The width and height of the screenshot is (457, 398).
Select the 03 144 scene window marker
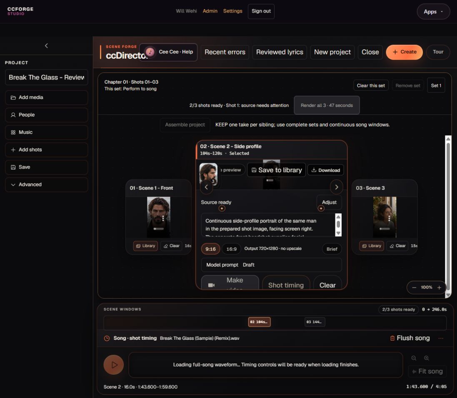315,322
